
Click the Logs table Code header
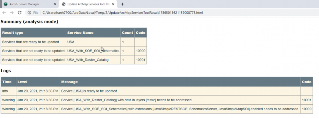point(307,82)
